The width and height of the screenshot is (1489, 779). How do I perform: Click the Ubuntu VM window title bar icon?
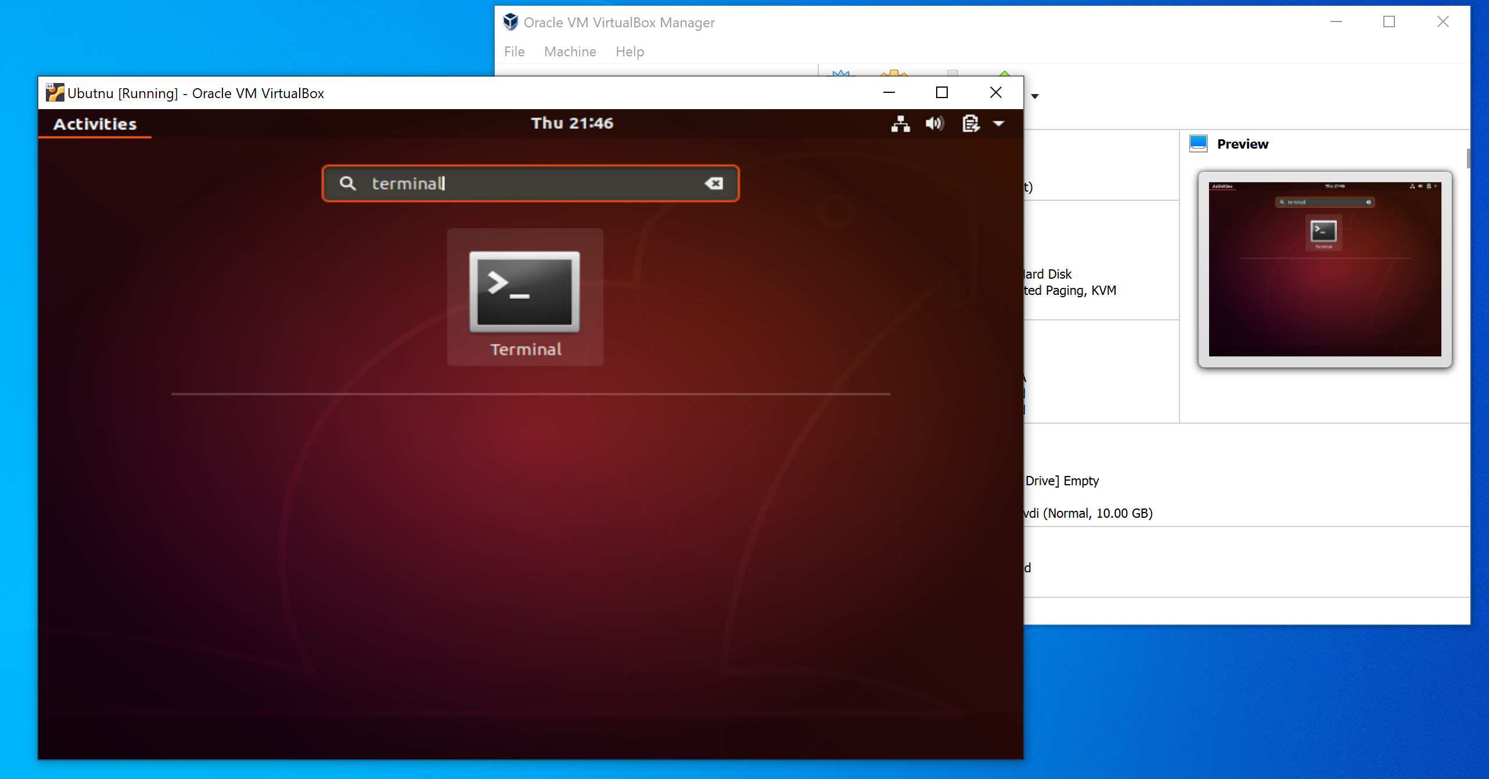point(55,93)
